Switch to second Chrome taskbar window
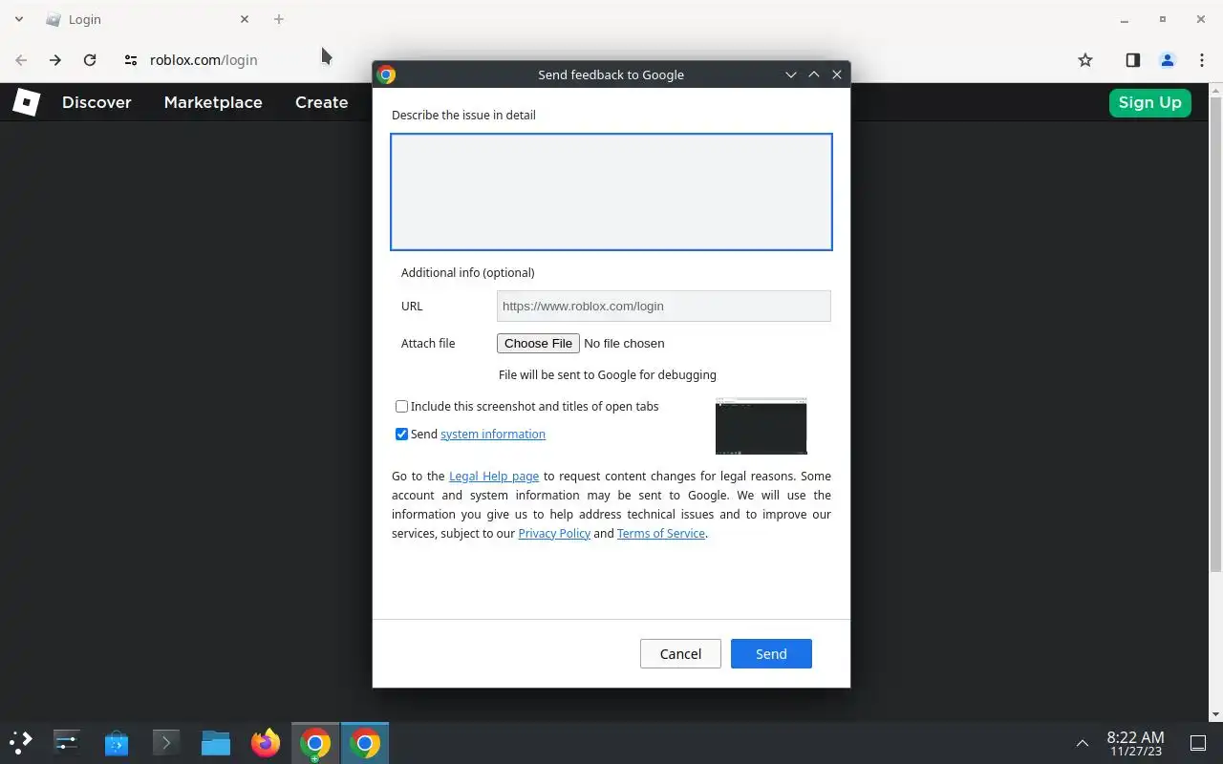The width and height of the screenshot is (1223, 764). click(365, 742)
